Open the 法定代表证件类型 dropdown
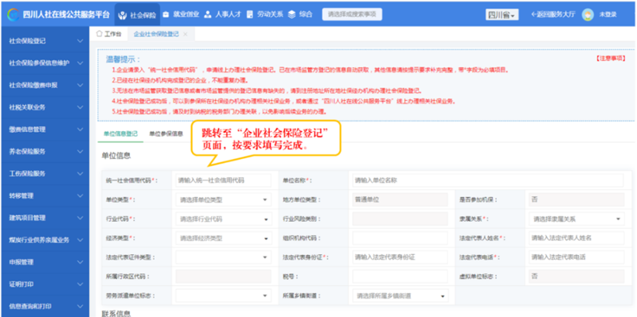637x317 pixels. (223, 257)
